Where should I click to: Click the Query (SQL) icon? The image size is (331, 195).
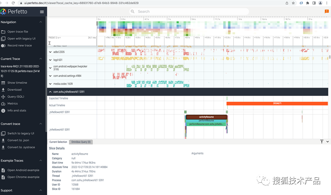(x=3, y=97)
